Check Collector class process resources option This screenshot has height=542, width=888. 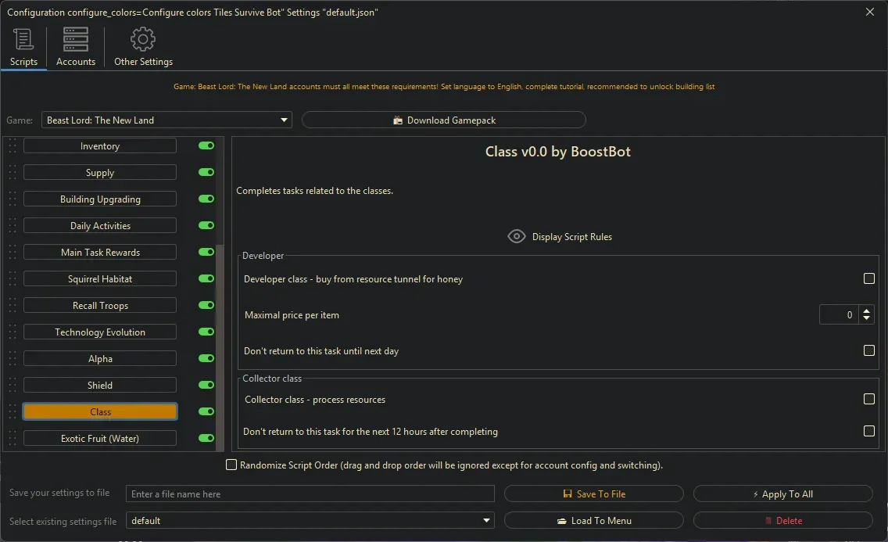click(868, 399)
